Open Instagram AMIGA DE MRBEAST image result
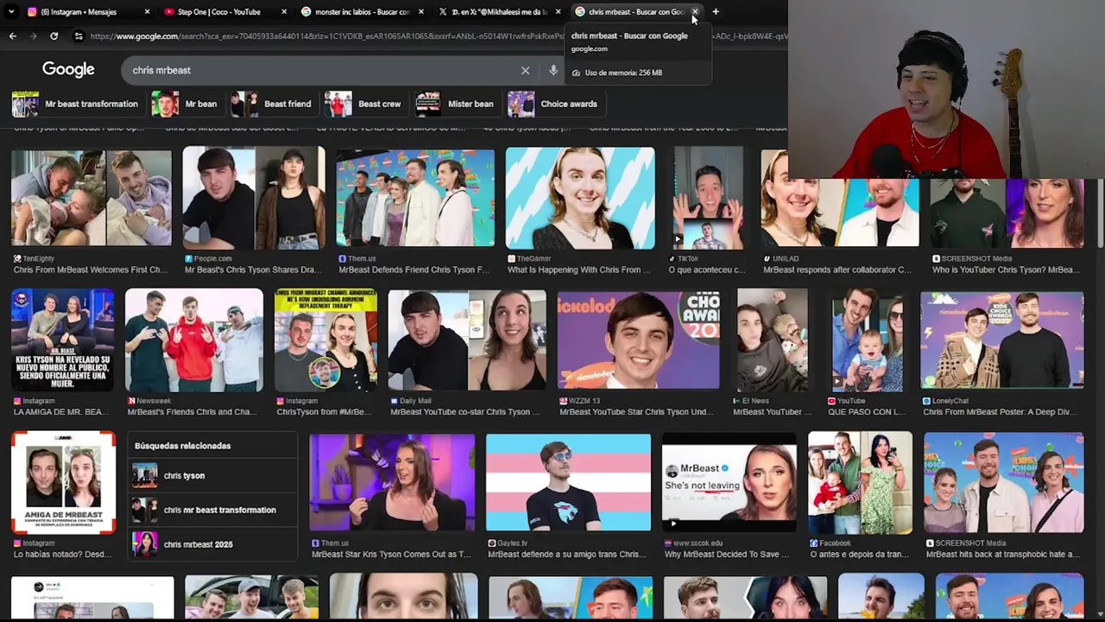This screenshot has width=1105, height=622. tap(63, 483)
